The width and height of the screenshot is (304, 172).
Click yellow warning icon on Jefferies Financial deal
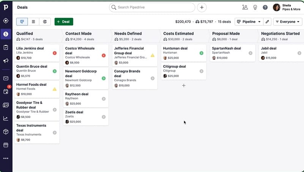coord(153,56)
